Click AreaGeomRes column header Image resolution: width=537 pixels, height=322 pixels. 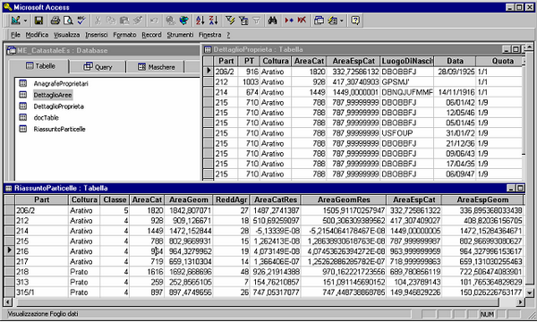point(344,199)
